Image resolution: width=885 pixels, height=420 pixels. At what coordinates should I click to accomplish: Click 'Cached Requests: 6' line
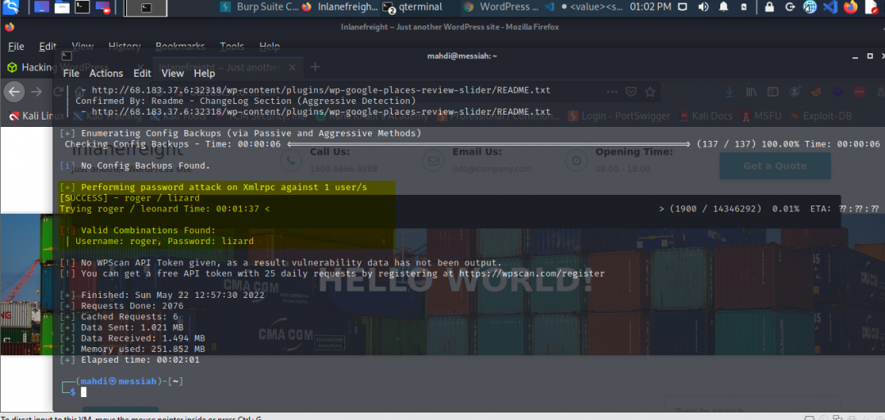119,317
